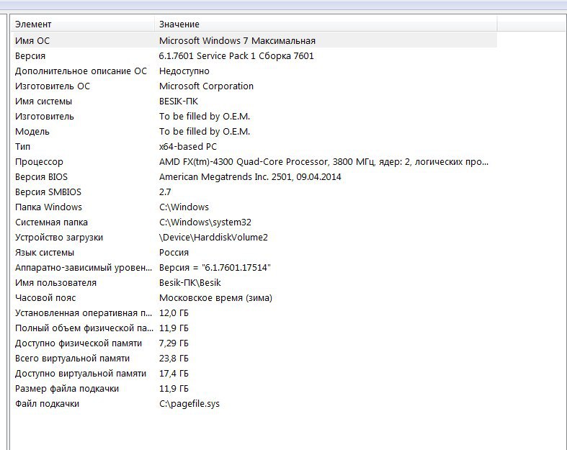Select the Процессор row label
The image size is (567, 450).
[39, 162]
